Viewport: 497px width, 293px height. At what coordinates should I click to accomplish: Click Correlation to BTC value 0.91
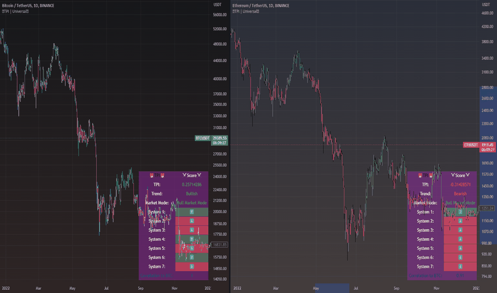[x=460, y=276]
